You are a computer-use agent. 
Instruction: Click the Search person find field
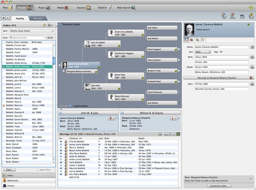tap(27, 38)
